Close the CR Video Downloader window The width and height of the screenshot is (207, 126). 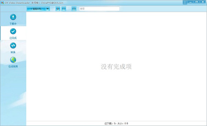coord(203,2)
